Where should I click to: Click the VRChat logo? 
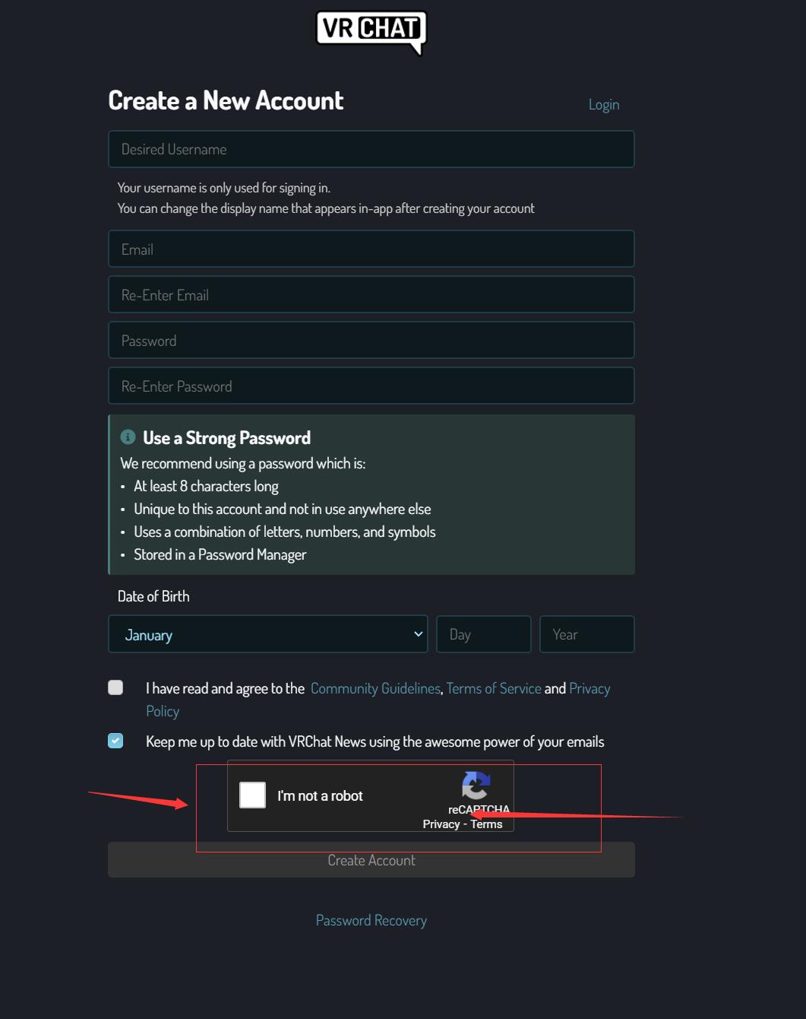point(371,33)
